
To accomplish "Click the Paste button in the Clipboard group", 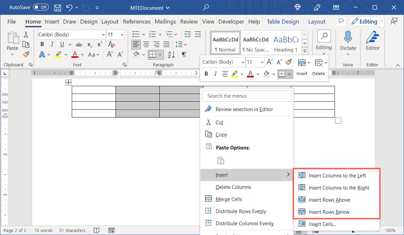I will tap(12, 40).
